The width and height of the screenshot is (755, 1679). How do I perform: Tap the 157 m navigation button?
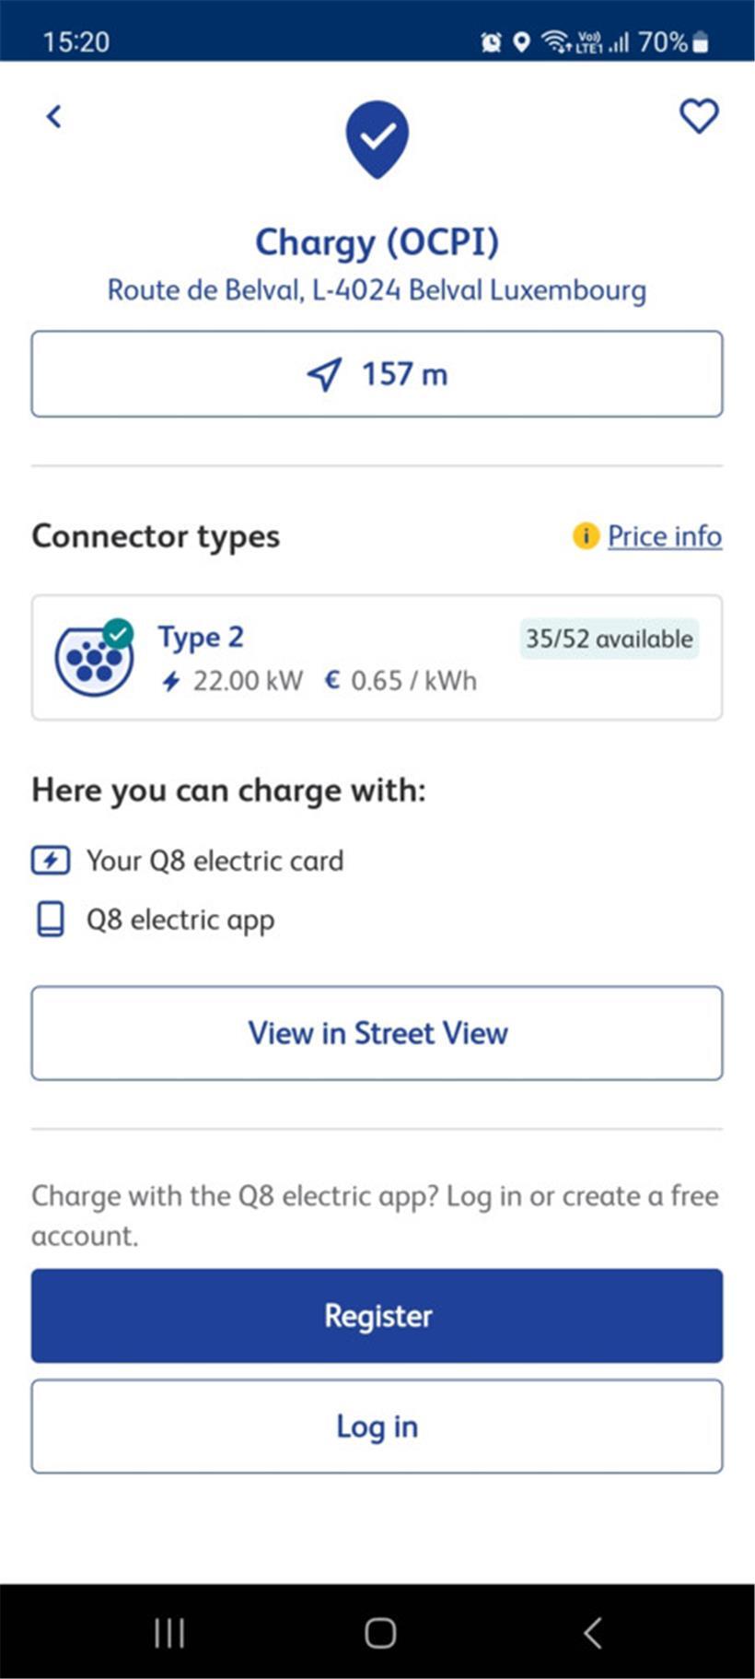tap(377, 374)
